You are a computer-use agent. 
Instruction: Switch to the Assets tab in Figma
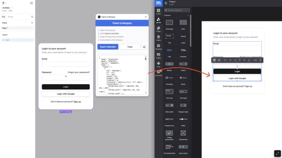point(10,17)
